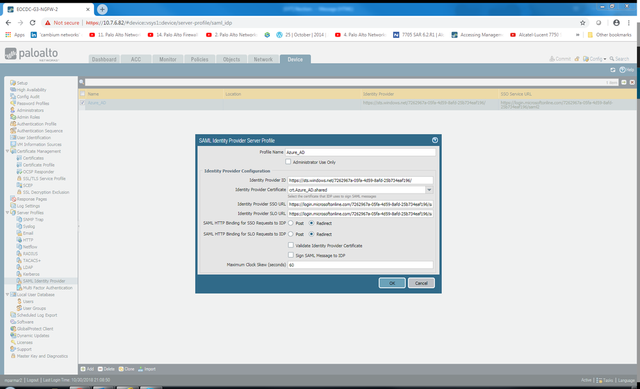Click the Logout link in status bar
The width and height of the screenshot is (640, 389).
pyautogui.click(x=32, y=380)
